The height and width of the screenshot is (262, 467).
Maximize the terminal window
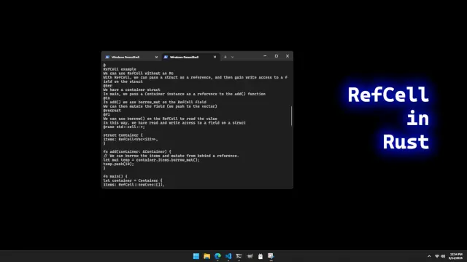pyautogui.click(x=277, y=56)
